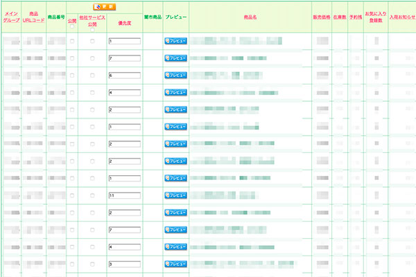Focus the 優先度 field containing 6
416x277 pixels.
[124, 75]
